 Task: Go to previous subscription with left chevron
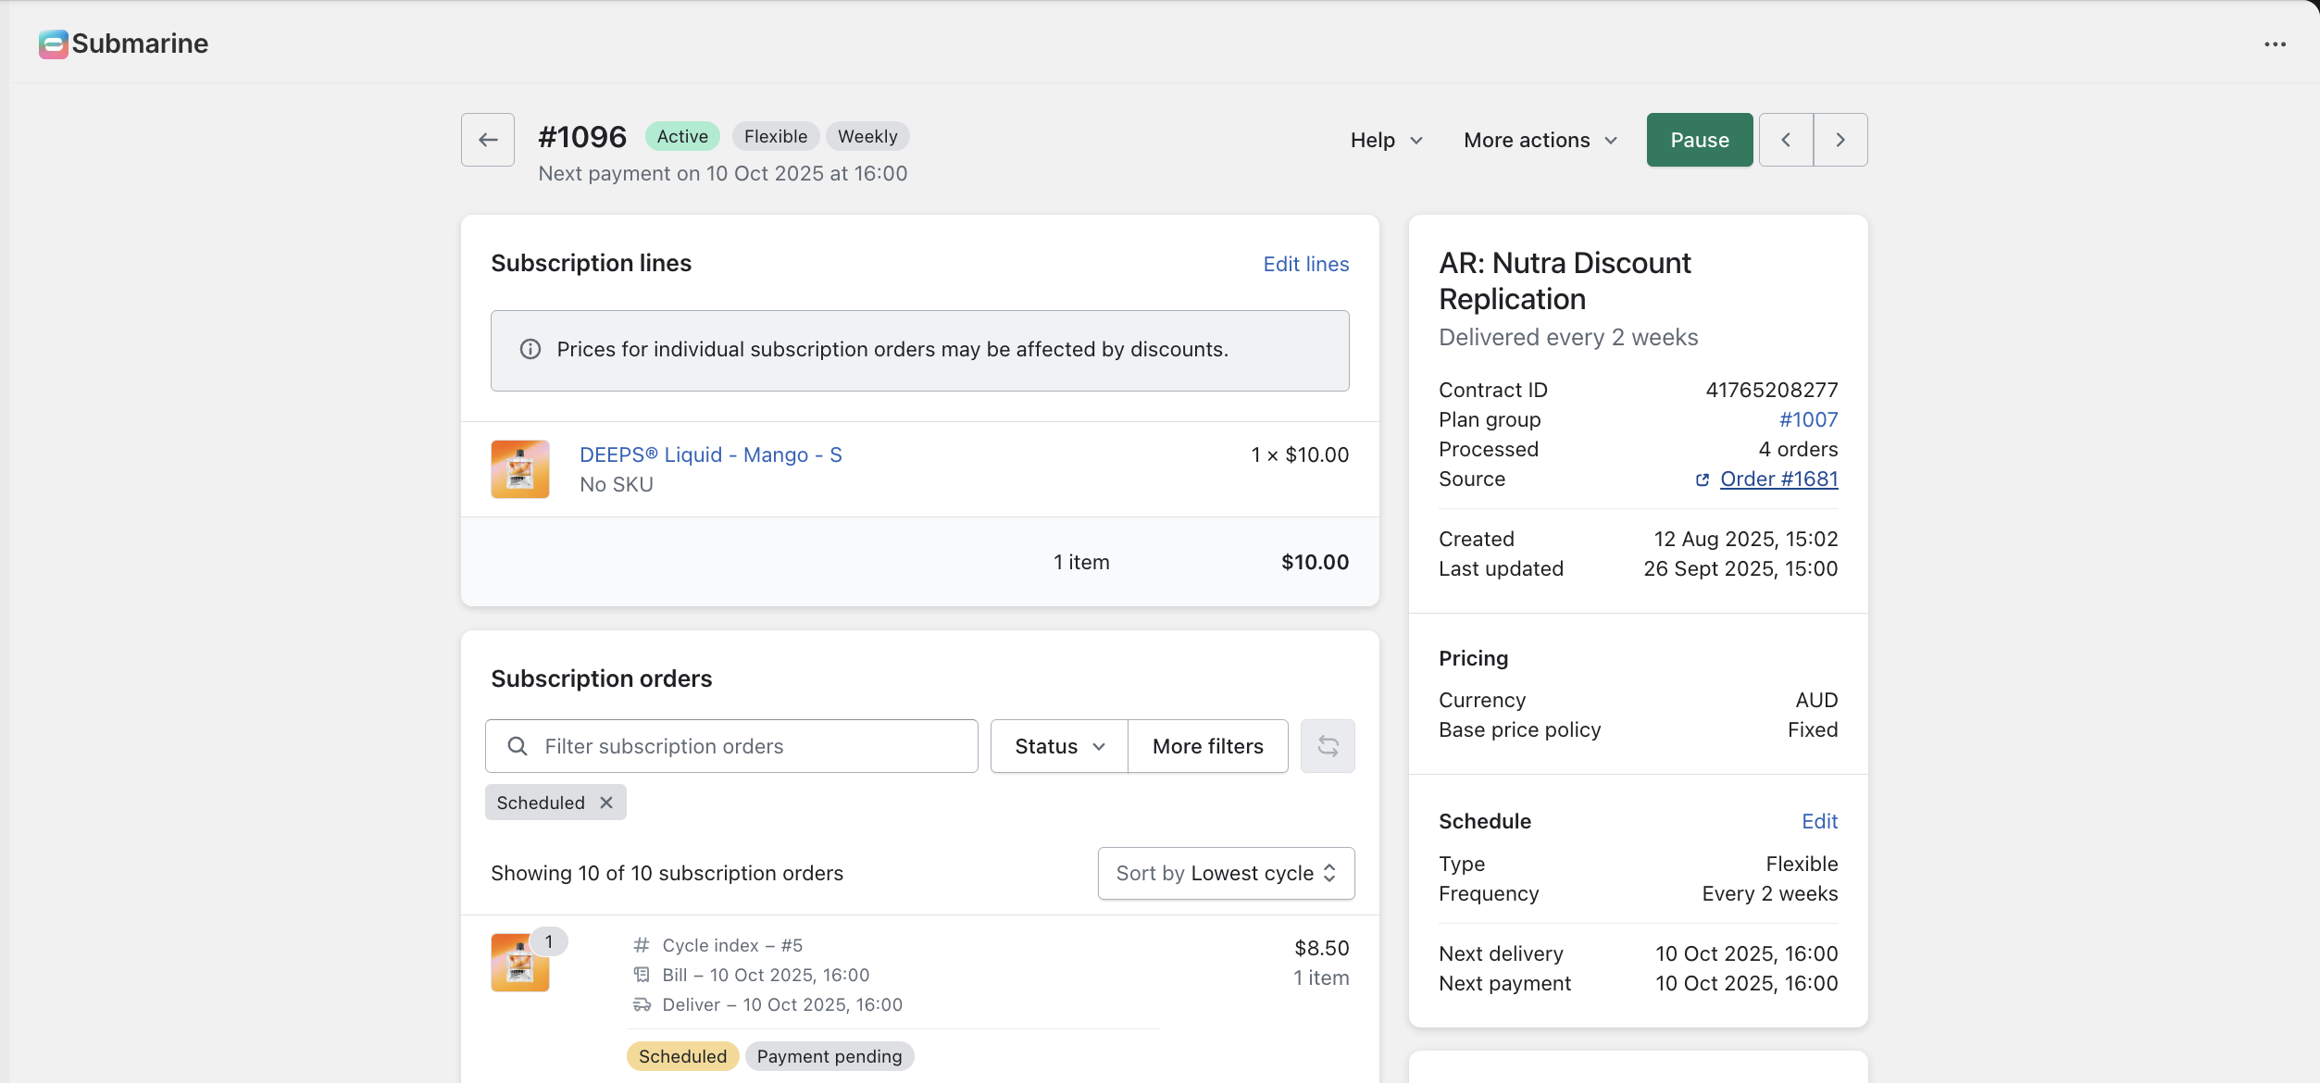(x=1786, y=140)
